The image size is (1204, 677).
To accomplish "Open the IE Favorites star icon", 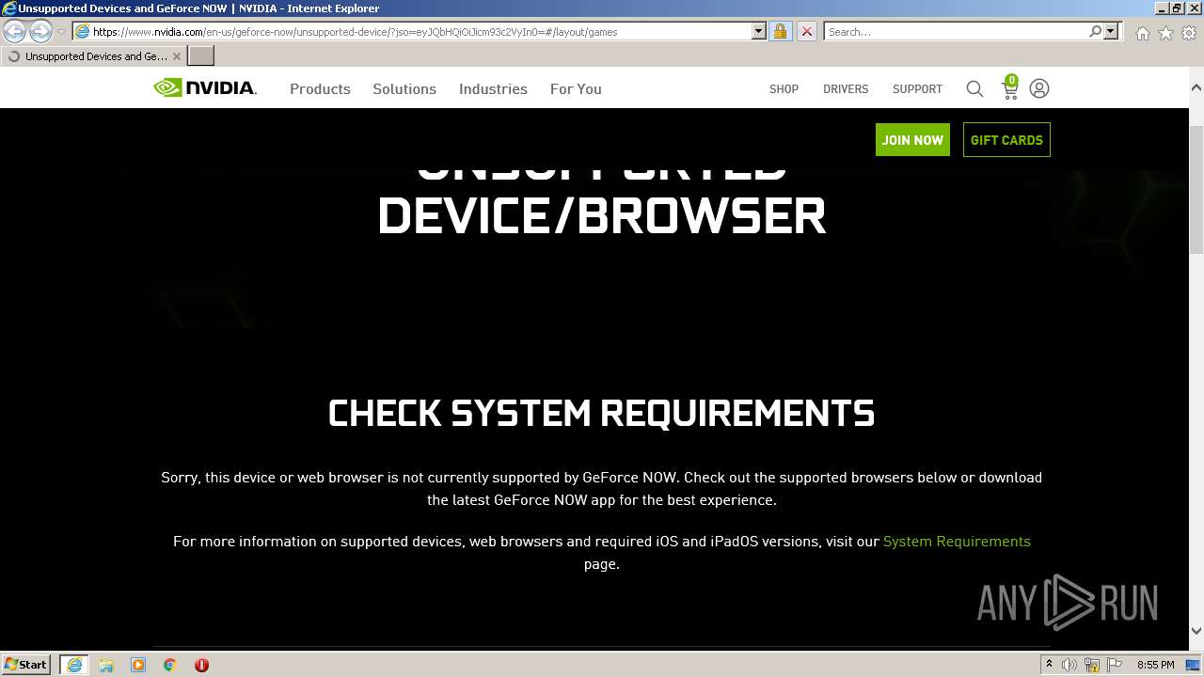I will [x=1165, y=33].
